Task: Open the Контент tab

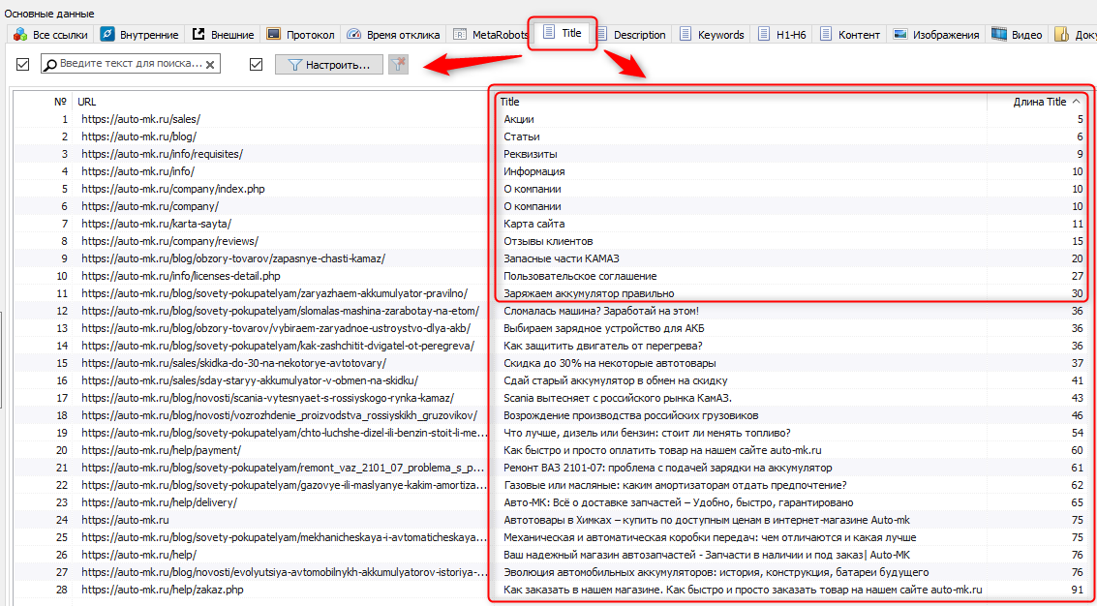Action: click(851, 34)
